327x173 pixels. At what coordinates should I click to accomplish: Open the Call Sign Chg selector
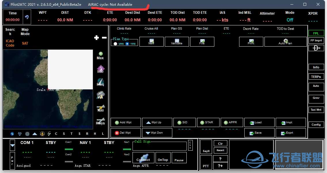coord(190,145)
